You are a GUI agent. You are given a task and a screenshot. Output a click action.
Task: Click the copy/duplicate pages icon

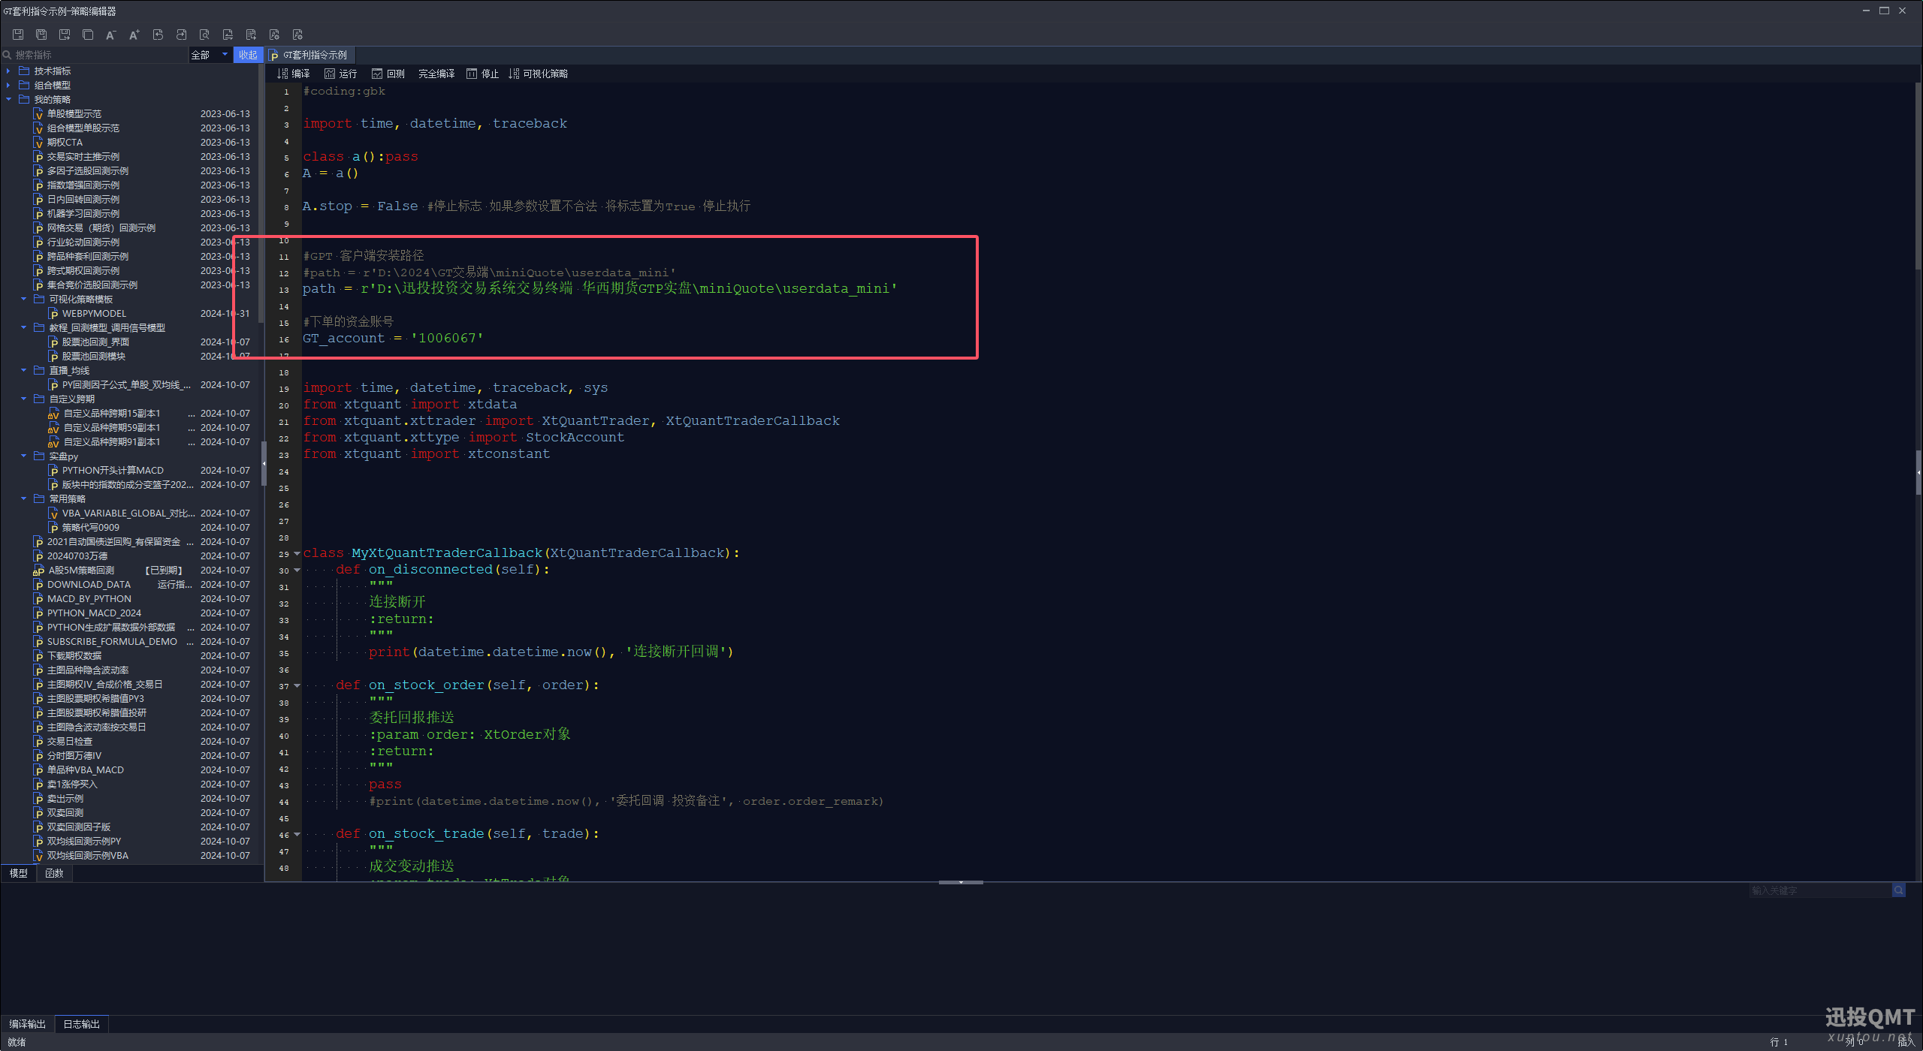88,35
